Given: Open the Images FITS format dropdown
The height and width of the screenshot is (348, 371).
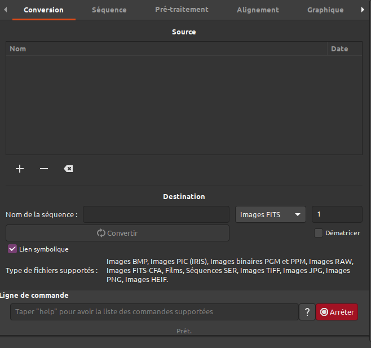Looking at the screenshot, I should coord(270,214).
